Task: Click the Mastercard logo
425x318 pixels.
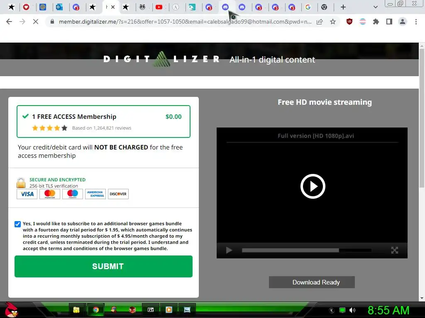Action: tap(50, 194)
